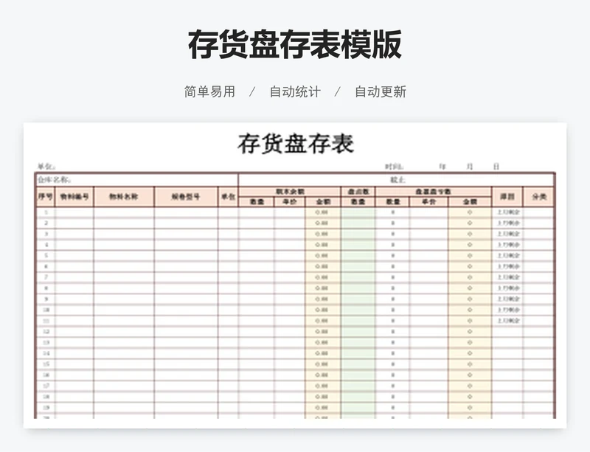This screenshot has width=590, height=452.
Task: Click the 简单易用 feature label
Action: 209,91
